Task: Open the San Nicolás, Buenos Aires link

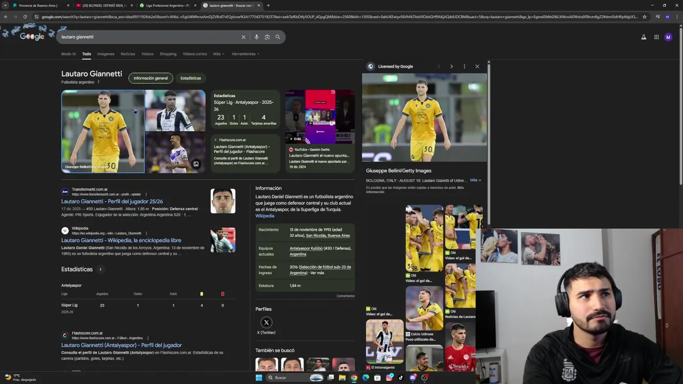Action: 328,235
